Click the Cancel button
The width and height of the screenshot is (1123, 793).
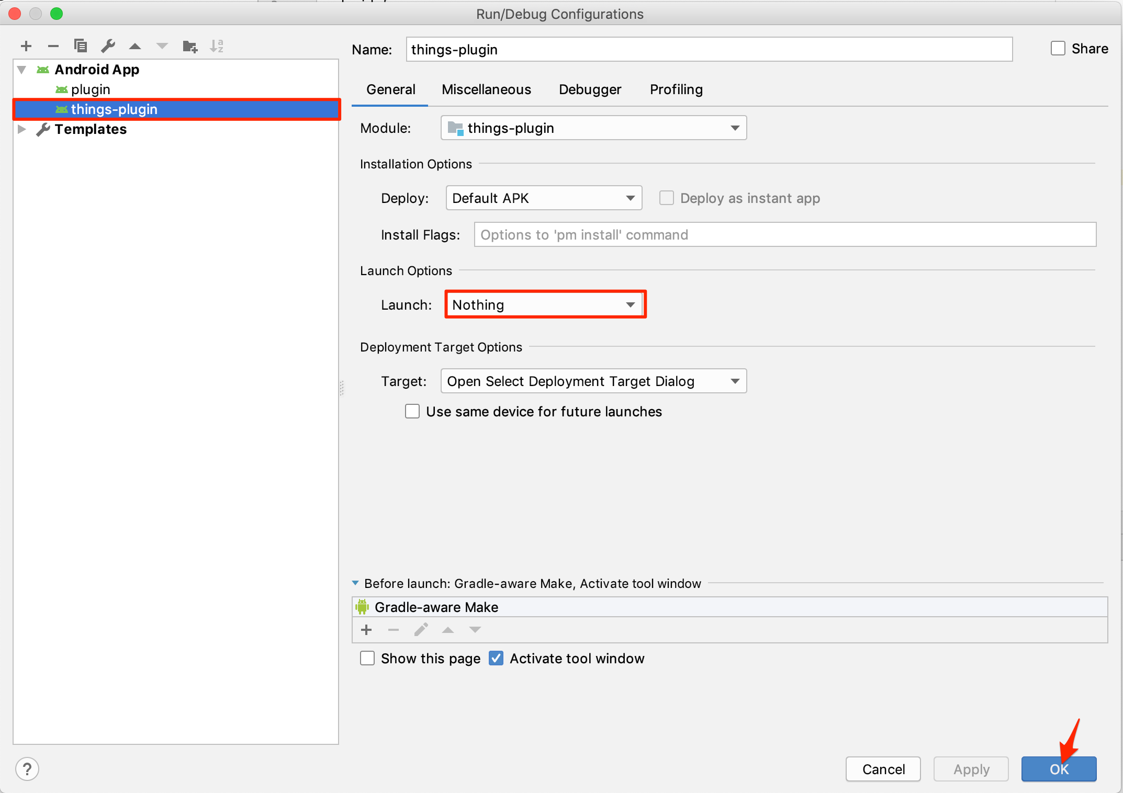pos(883,769)
